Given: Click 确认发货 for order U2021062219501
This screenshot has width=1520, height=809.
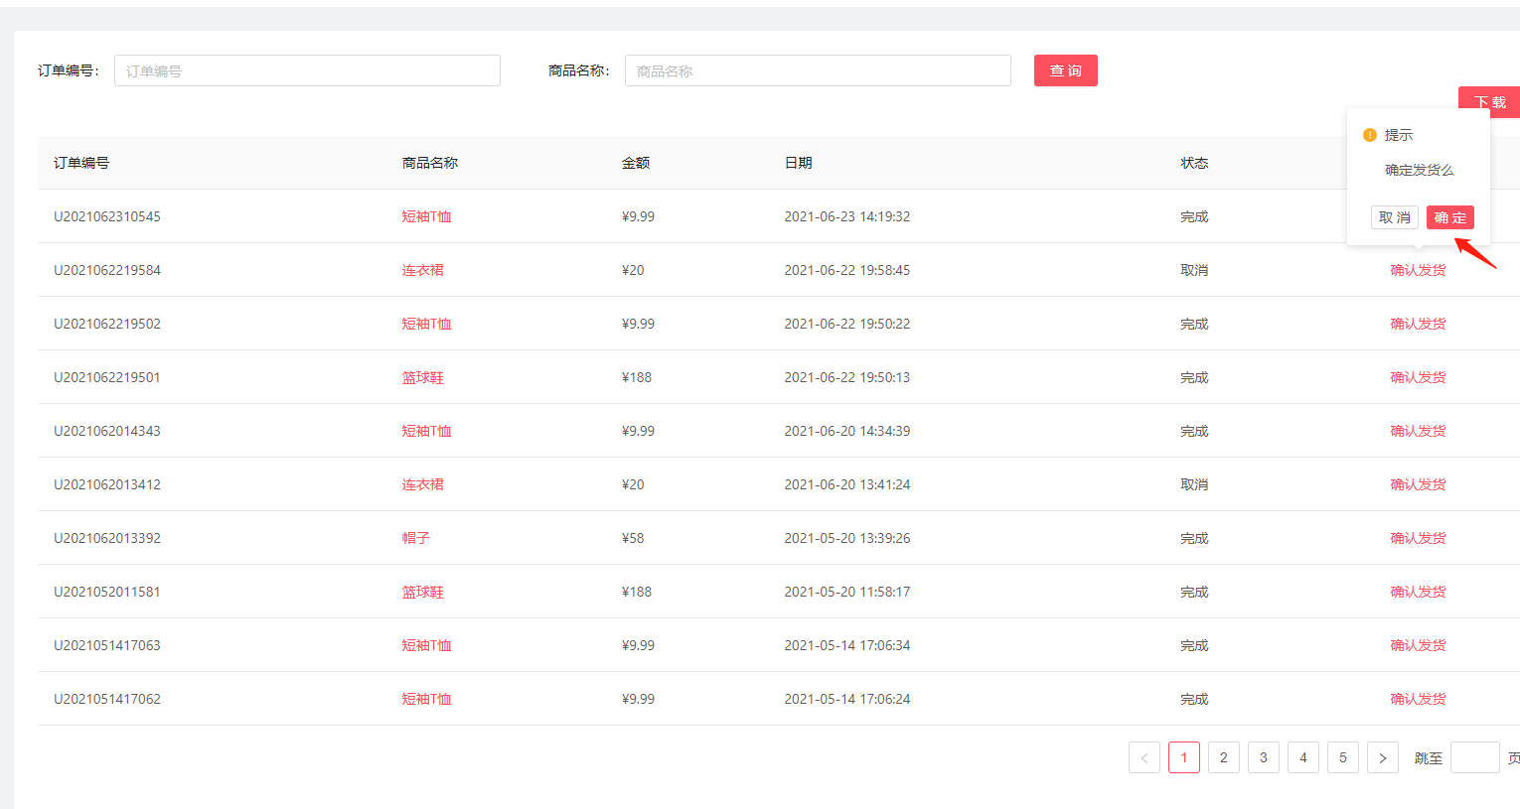Looking at the screenshot, I should [x=1418, y=377].
